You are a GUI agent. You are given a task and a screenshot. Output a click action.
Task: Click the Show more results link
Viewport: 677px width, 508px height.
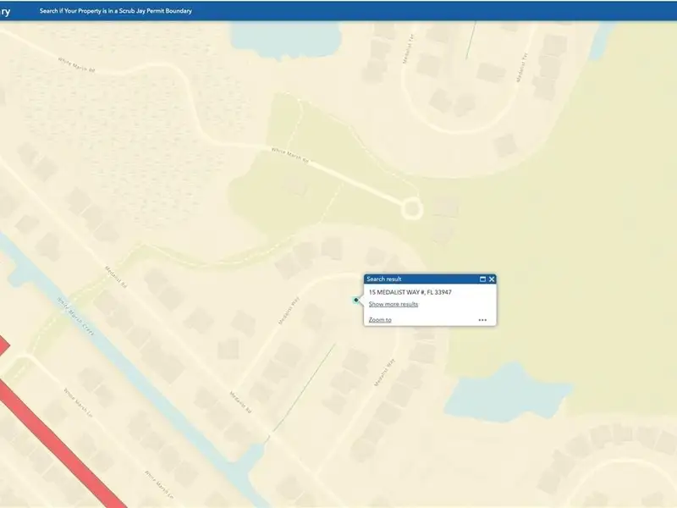(x=393, y=304)
